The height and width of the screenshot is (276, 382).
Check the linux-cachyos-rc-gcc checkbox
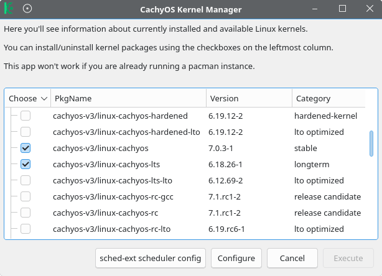(x=26, y=196)
